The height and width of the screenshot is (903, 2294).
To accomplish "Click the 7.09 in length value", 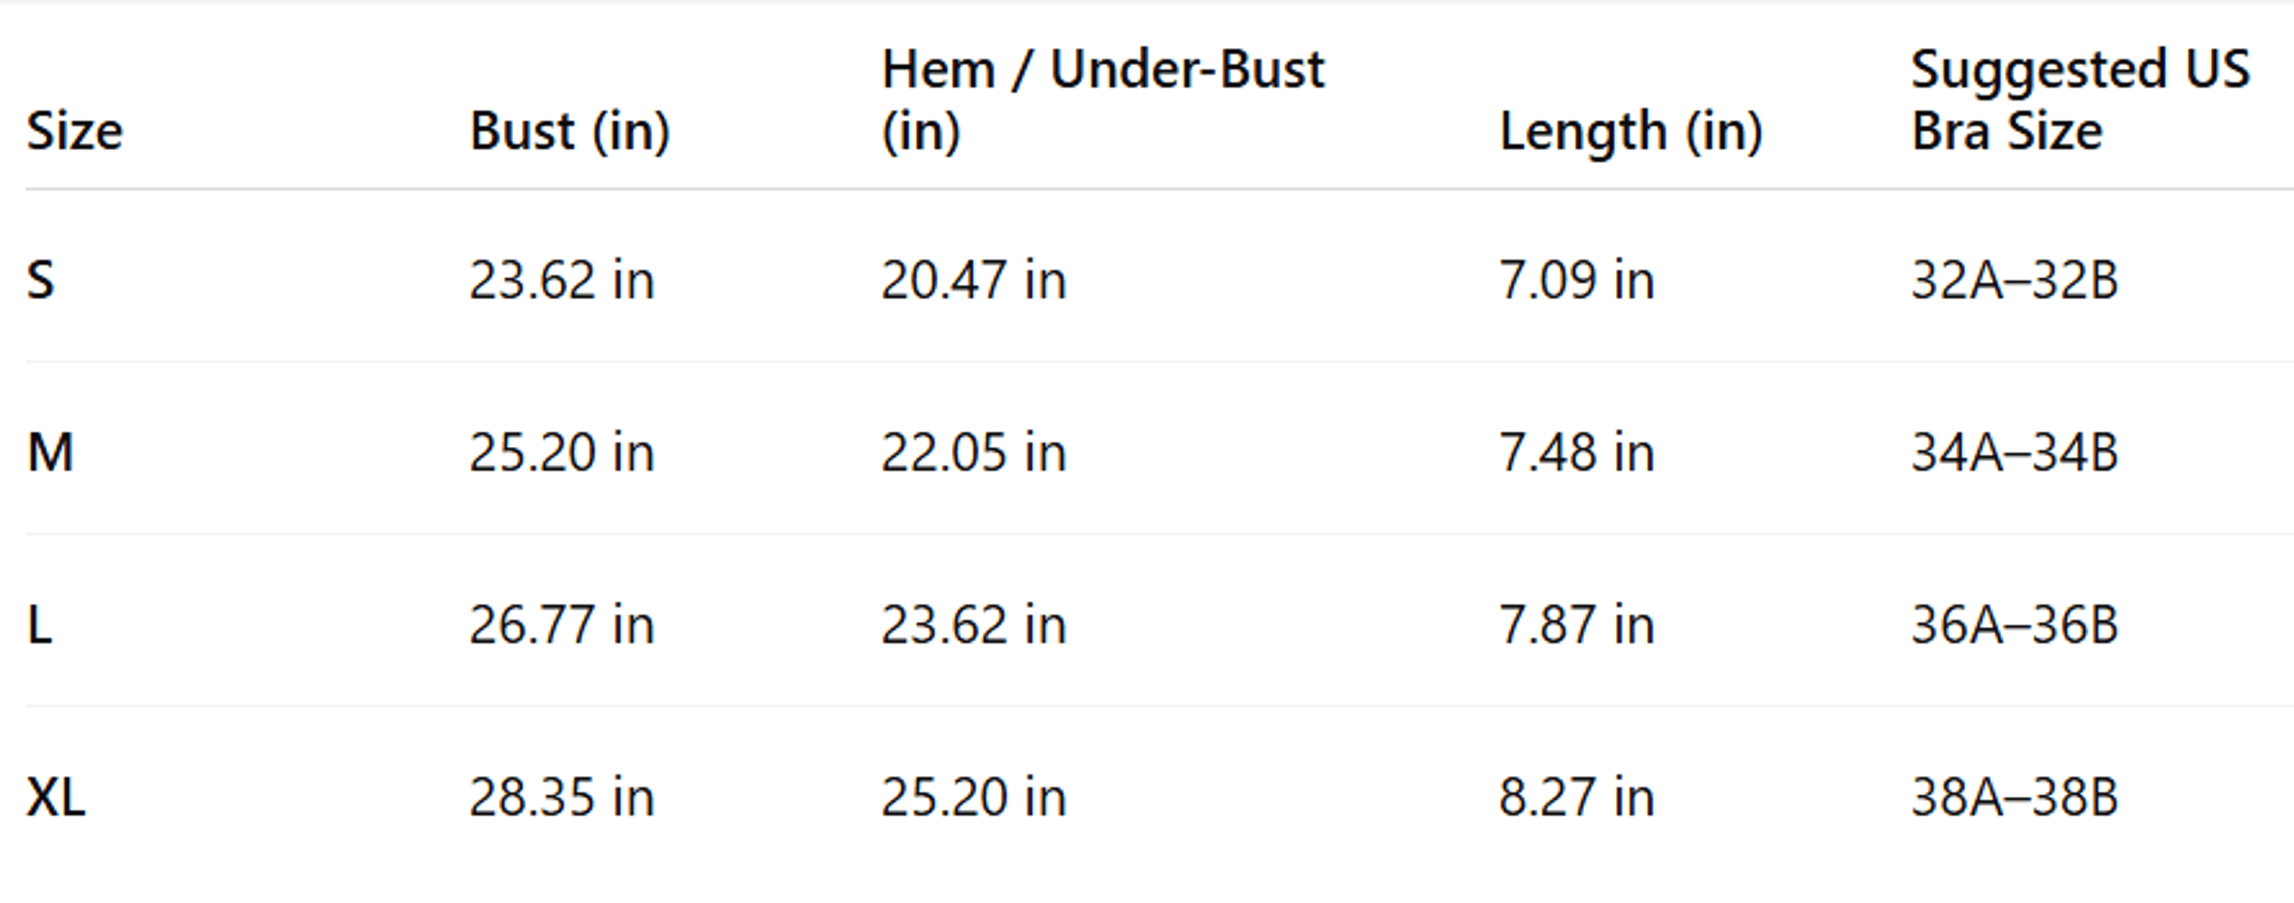I will click(1577, 279).
